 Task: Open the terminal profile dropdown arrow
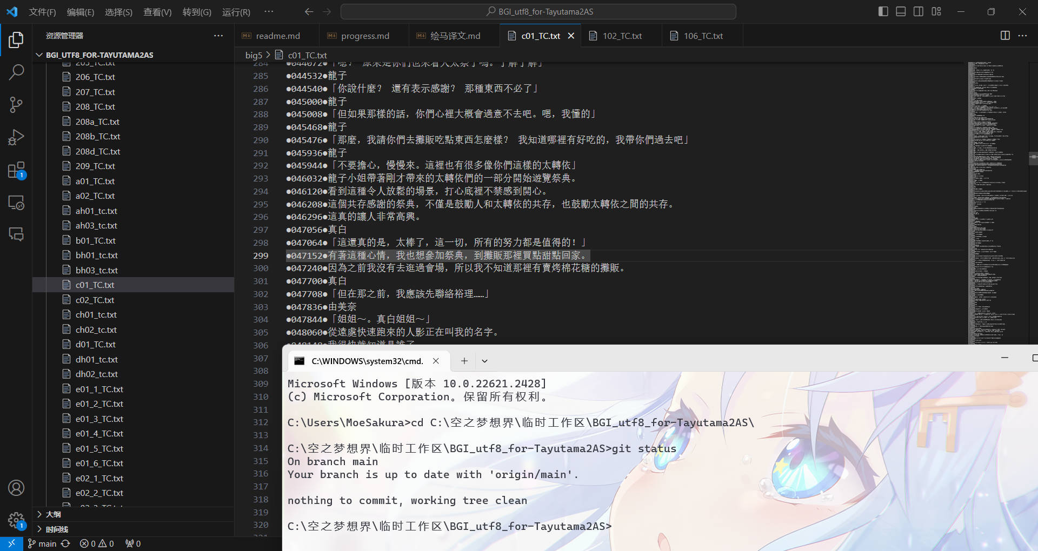tap(484, 361)
